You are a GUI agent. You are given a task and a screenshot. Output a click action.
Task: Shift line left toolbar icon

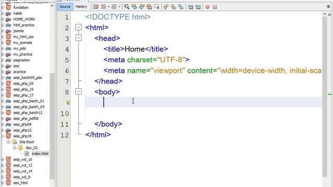coord(190,7)
